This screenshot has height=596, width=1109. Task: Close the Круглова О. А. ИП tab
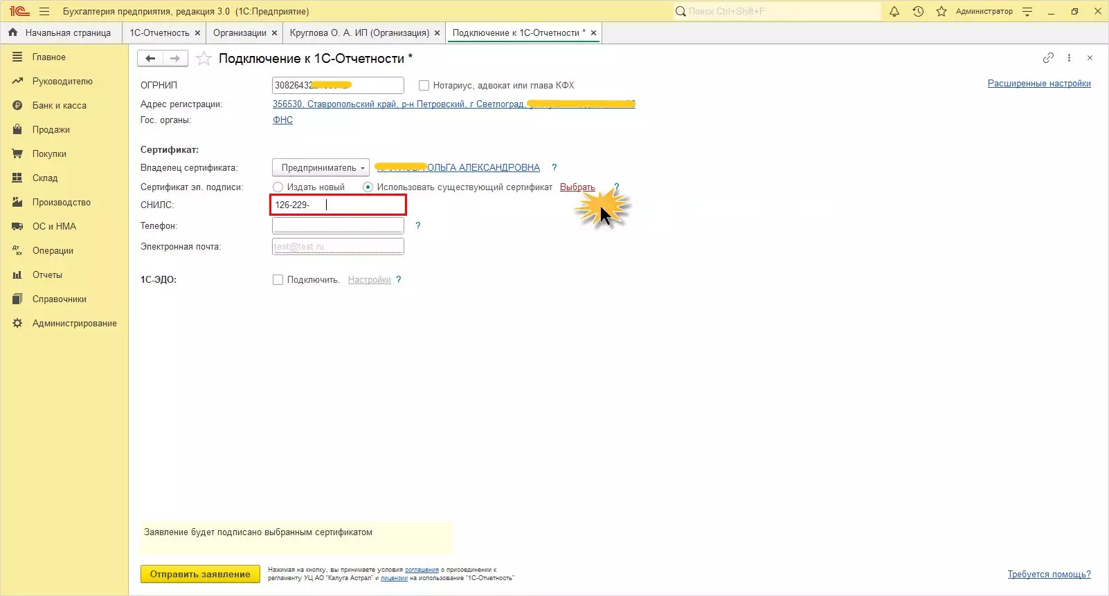pos(437,32)
